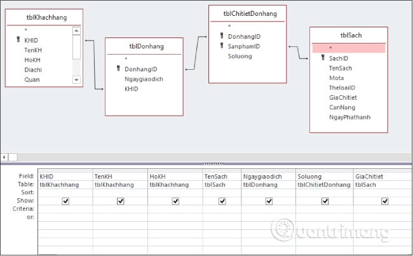Select KHID field in tblKhachhang list
413x256 pixels.
[31, 40]
